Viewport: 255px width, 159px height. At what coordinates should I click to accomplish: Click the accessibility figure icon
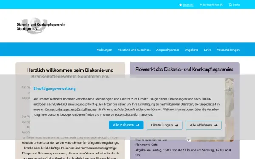[201, 5]
